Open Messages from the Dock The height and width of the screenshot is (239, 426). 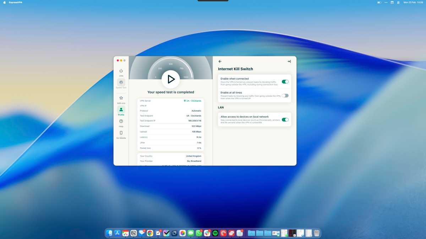tap(191, 233)
